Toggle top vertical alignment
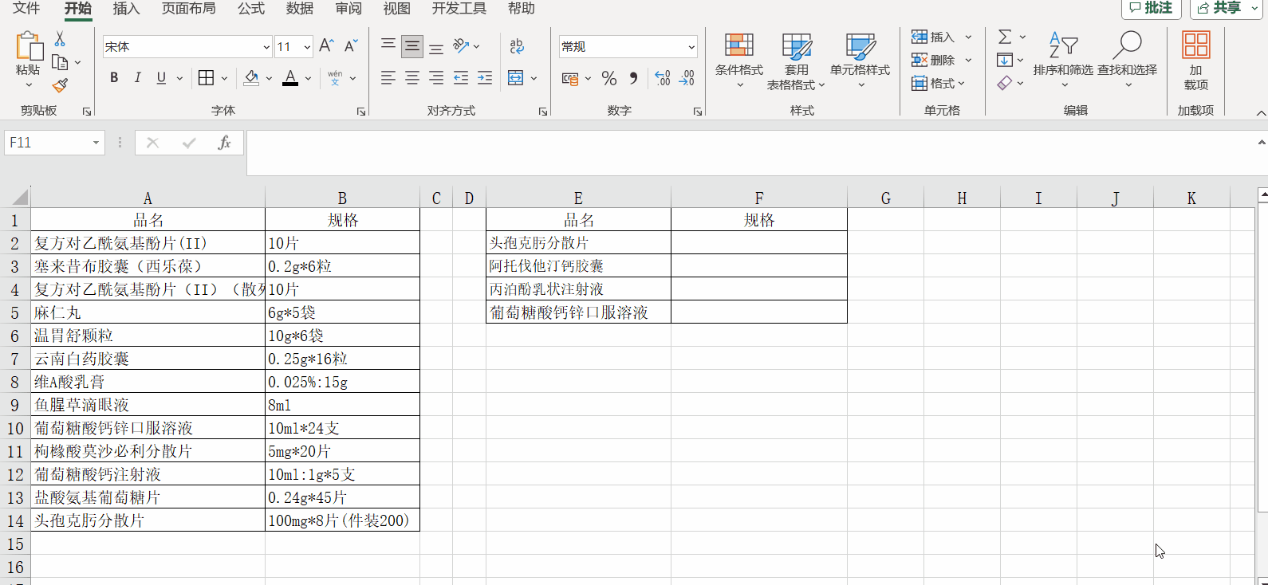Viewport: 1268px width, 585px height. 388,46
